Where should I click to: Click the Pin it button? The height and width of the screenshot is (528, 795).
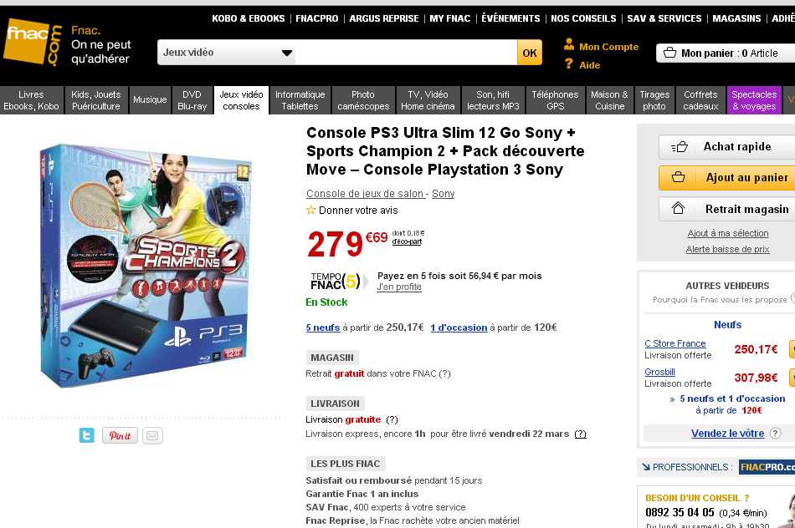(120, 435)
